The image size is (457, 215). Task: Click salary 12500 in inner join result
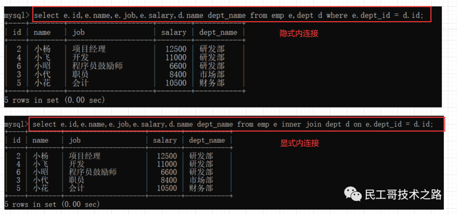(x=167, y=156)
